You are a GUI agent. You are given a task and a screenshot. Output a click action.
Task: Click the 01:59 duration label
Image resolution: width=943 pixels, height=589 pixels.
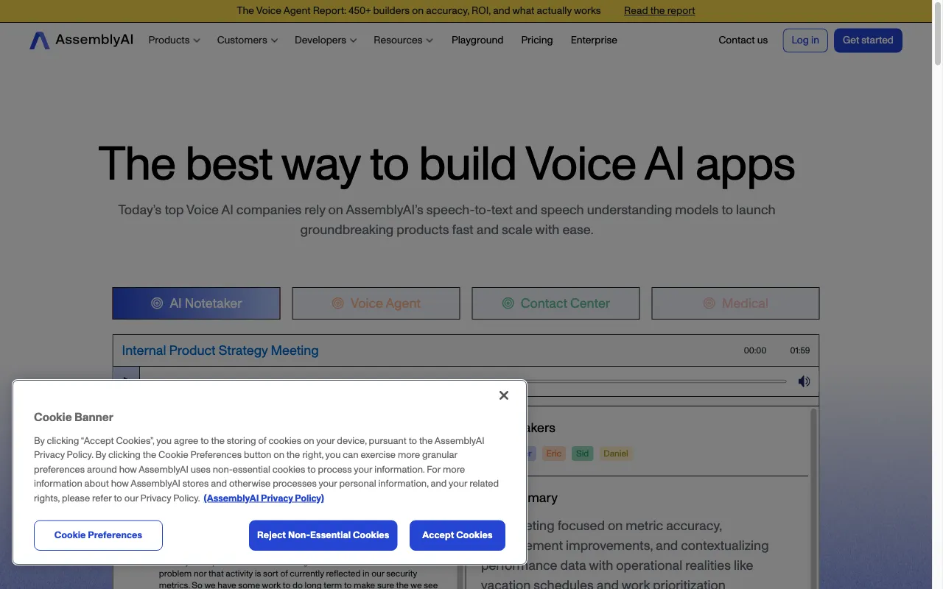pos(800,350)
